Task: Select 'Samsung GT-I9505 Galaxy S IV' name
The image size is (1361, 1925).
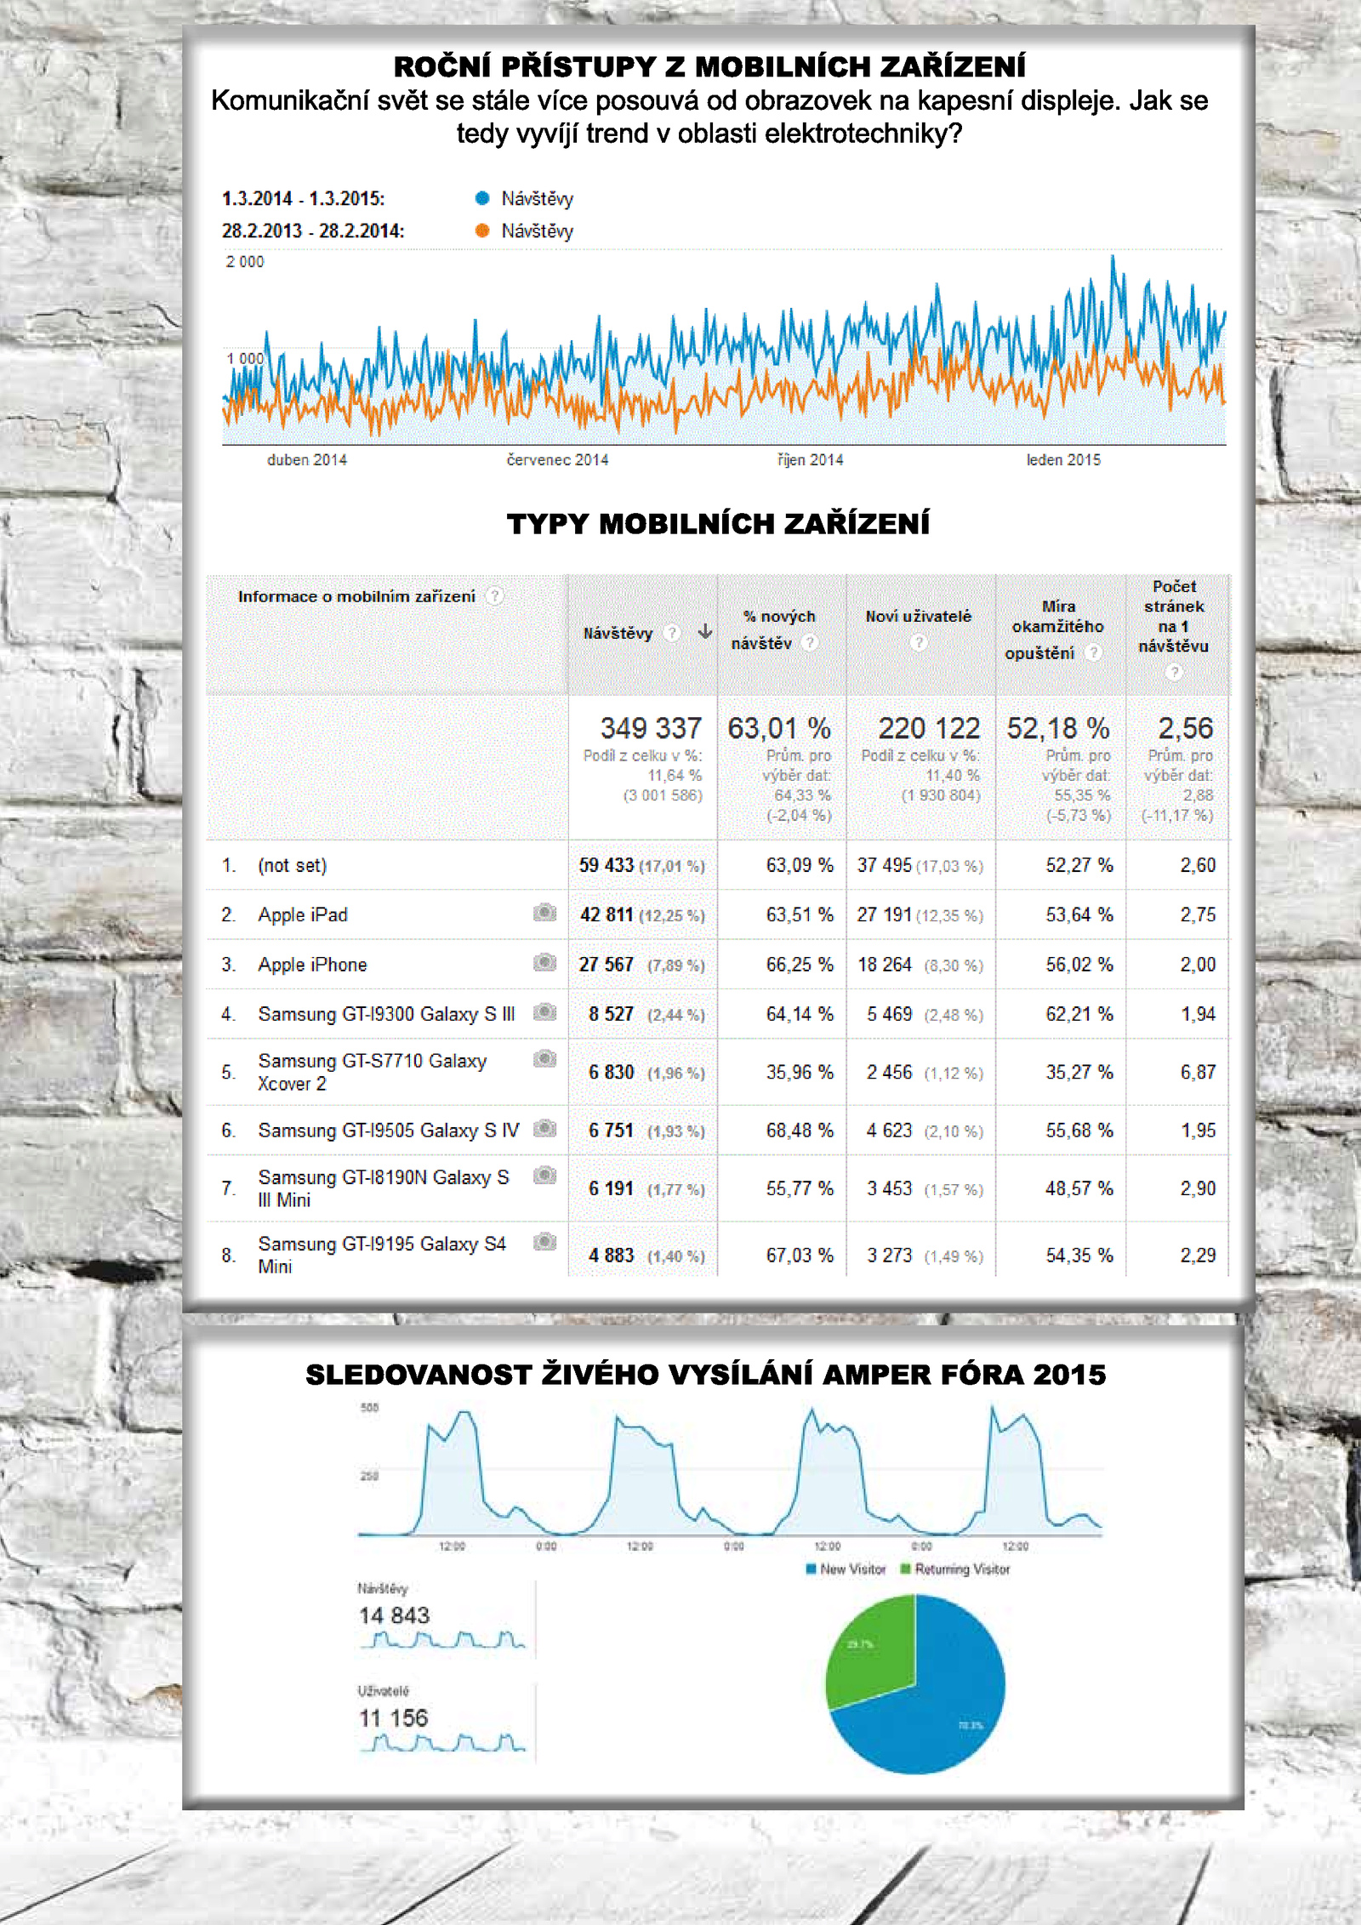Action: [388, 1131]
